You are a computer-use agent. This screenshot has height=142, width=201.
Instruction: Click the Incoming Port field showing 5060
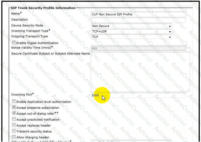point(138,95)
